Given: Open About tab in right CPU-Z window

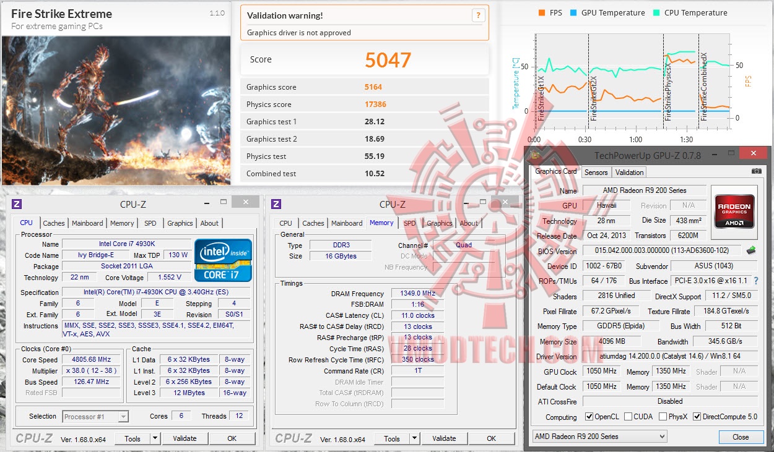Looking at the screenshot, I should click(x=469, y=223).
